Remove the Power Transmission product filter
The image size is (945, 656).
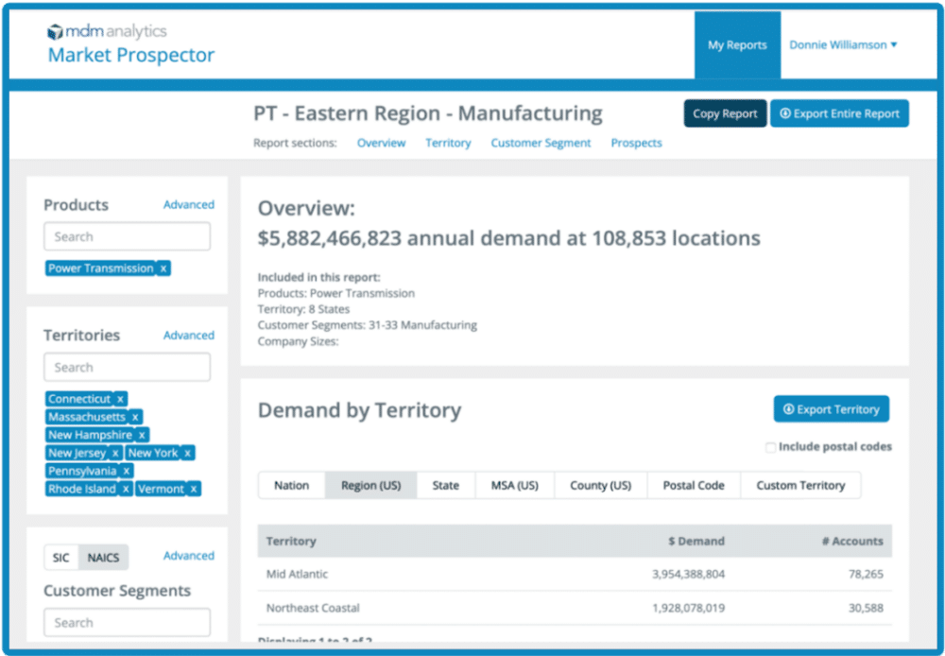point(163,268)
